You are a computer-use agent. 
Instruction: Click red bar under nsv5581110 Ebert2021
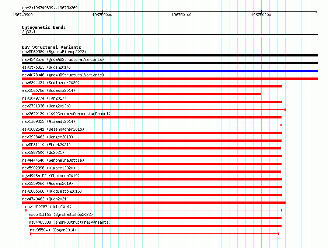151,148
